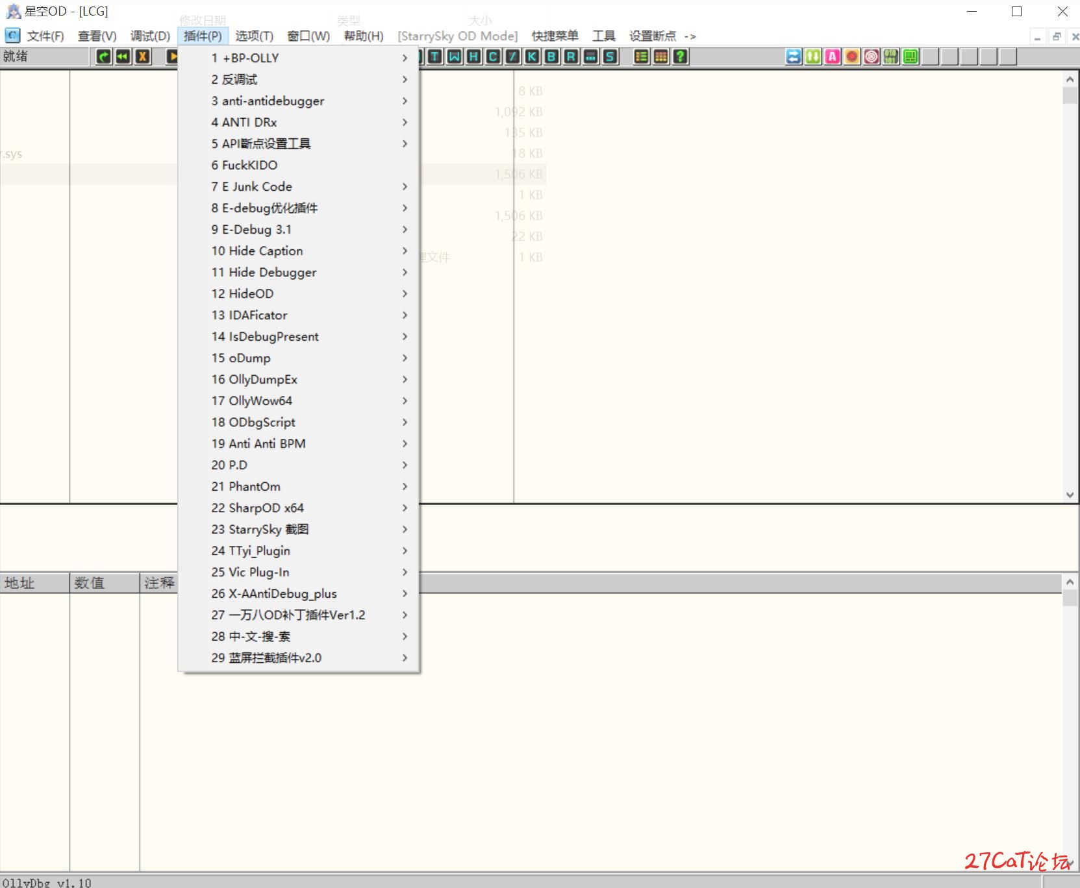Screen dimensions: 1080x888
Task: Click the [StarrySky OD Mode] menu bar label
Action: 458,36
